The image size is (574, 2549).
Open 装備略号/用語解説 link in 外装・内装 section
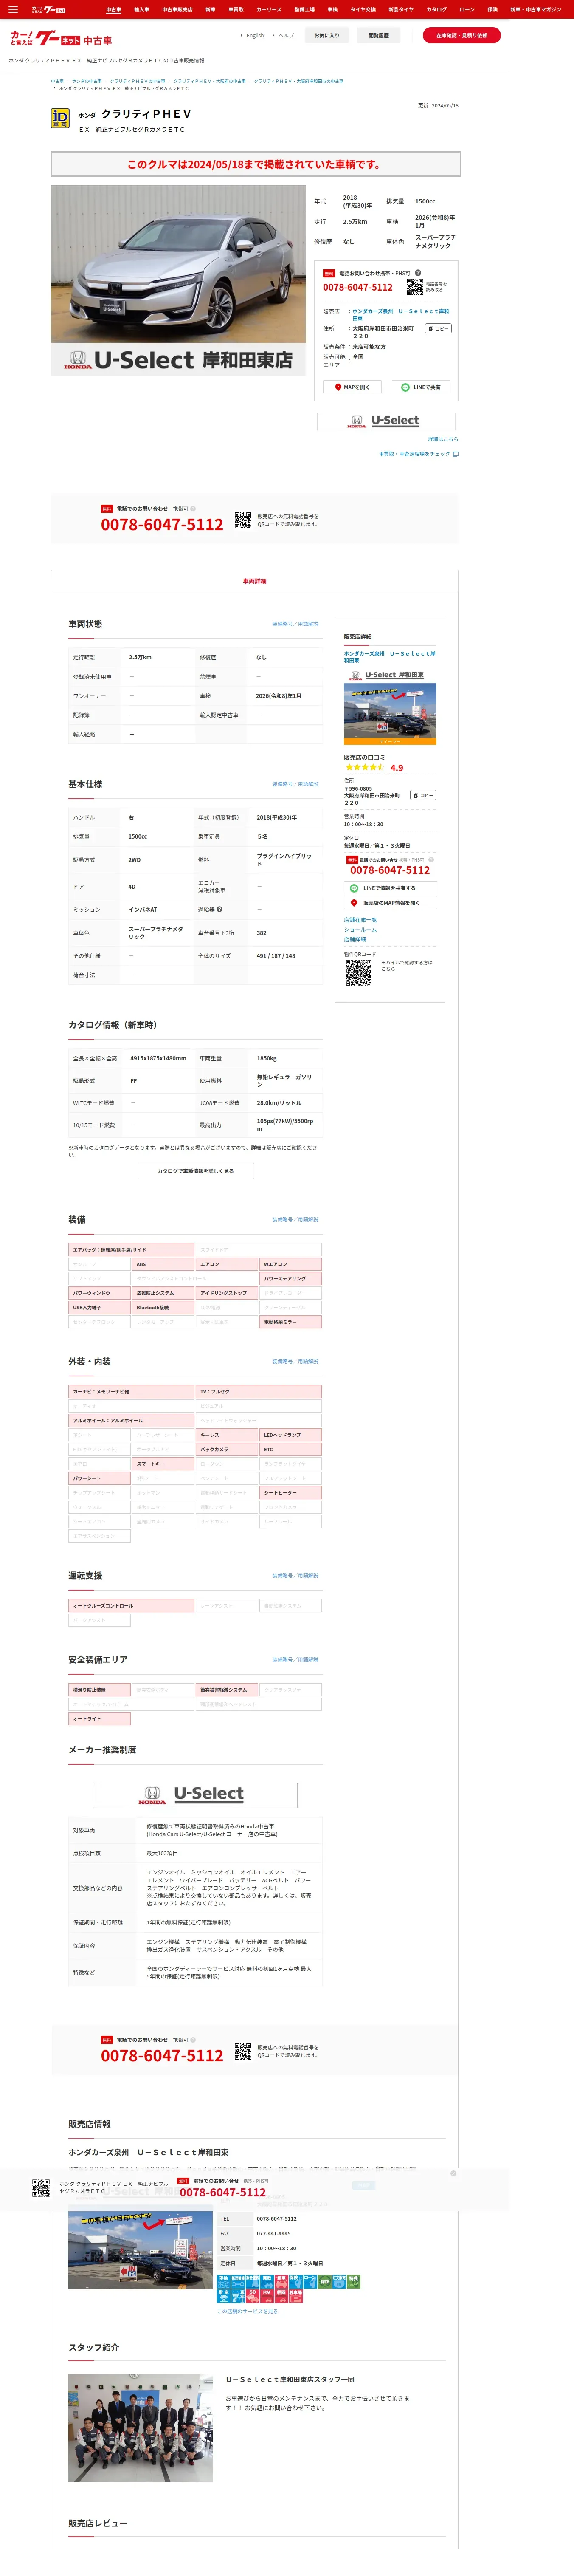coord(295,1362)
